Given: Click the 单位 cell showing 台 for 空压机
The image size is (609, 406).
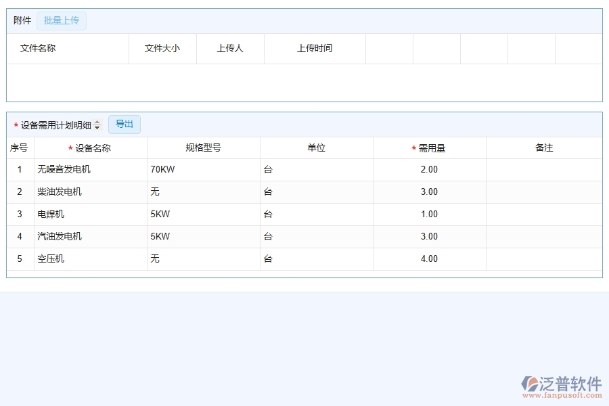Looking at the screenshot, I should pos(315,258).
